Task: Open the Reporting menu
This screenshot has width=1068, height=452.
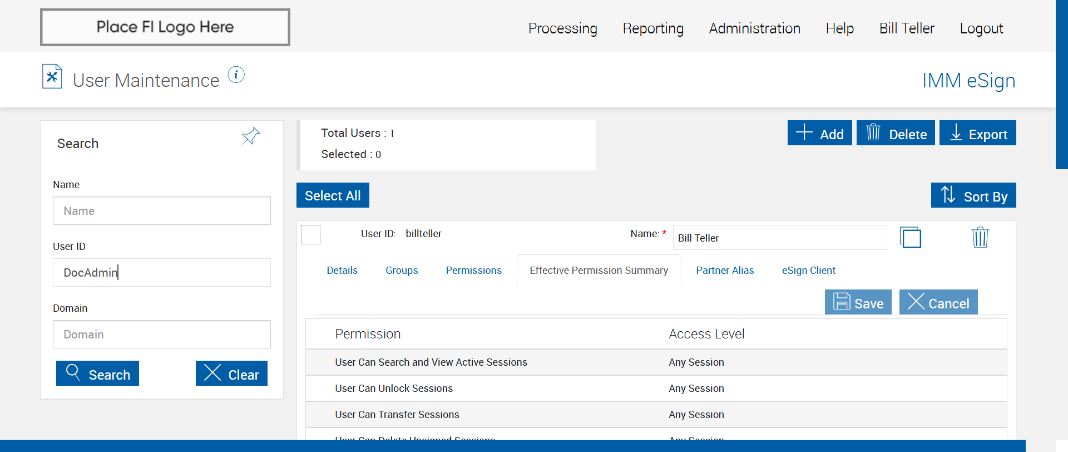Action: [653, 28]
